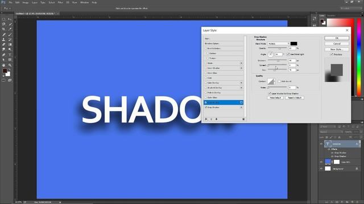Image resolution: width=364 pixels, height=204 pixels.
Task: Select the Rectangular Marquee tool
Action: [x=4, y=19]
